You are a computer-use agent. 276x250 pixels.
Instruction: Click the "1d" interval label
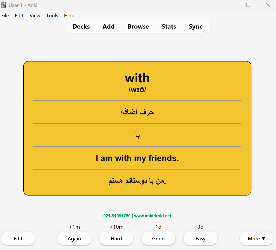(158, 227)
